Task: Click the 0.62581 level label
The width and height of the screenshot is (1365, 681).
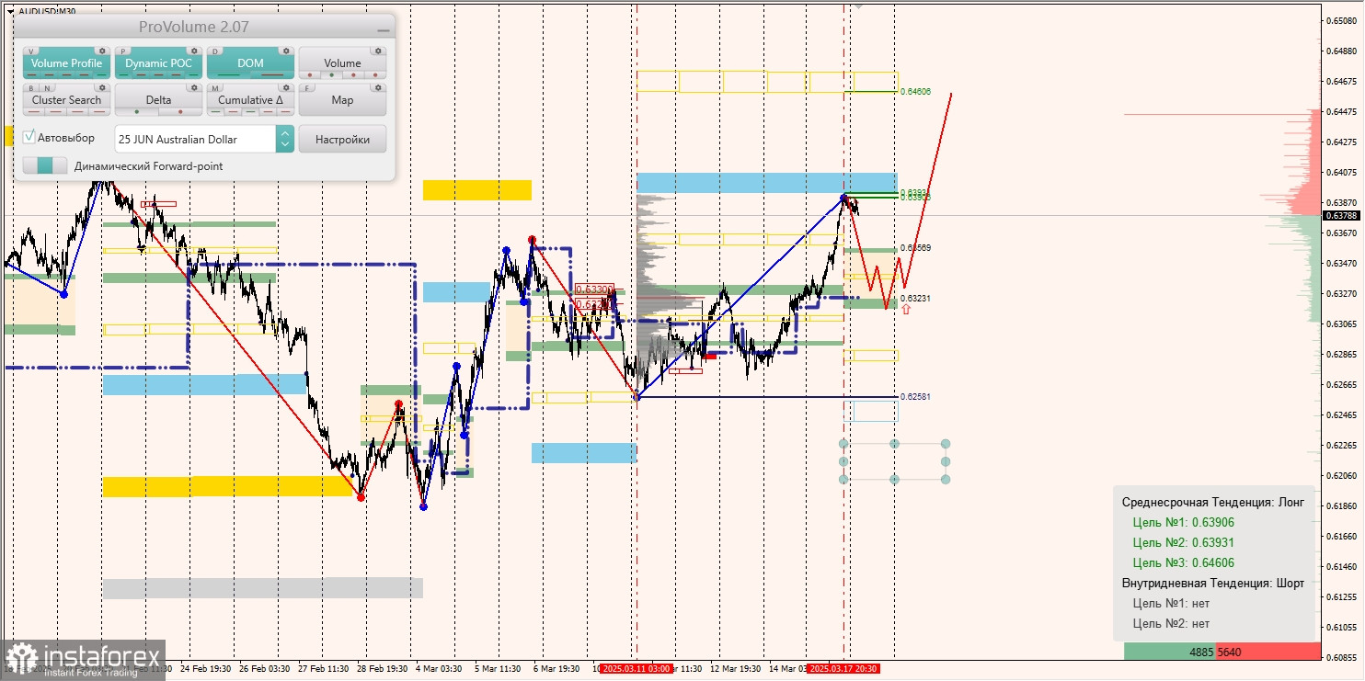Action: coord(915,397)
